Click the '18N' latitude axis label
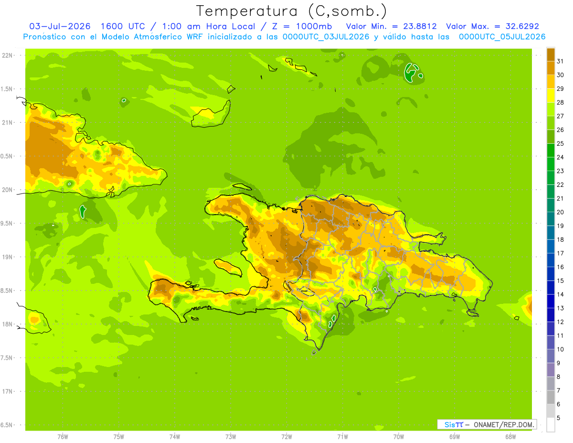This screenshot has height=443, width=573. coord(7,324)
